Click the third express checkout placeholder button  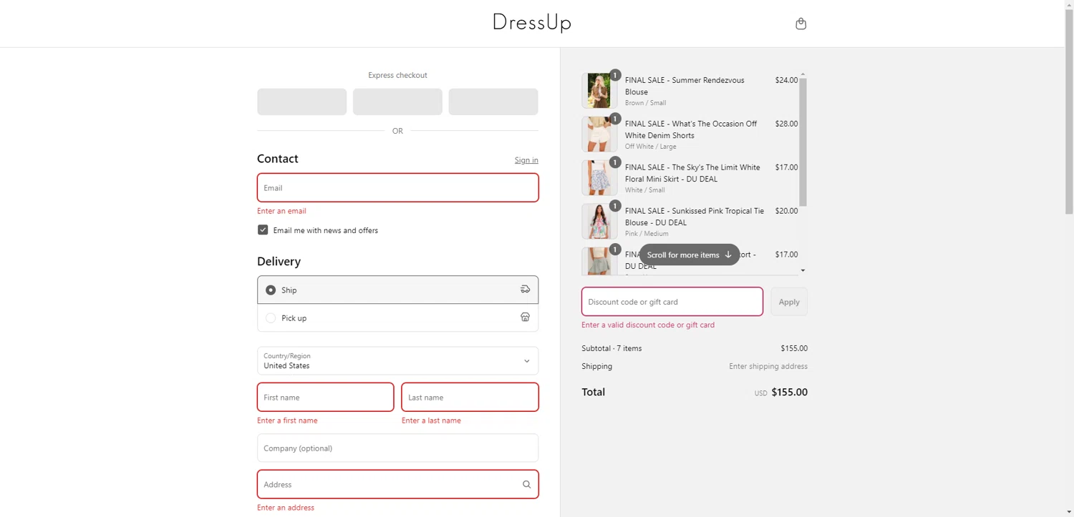pyautogui.click(x=493, y=102)
